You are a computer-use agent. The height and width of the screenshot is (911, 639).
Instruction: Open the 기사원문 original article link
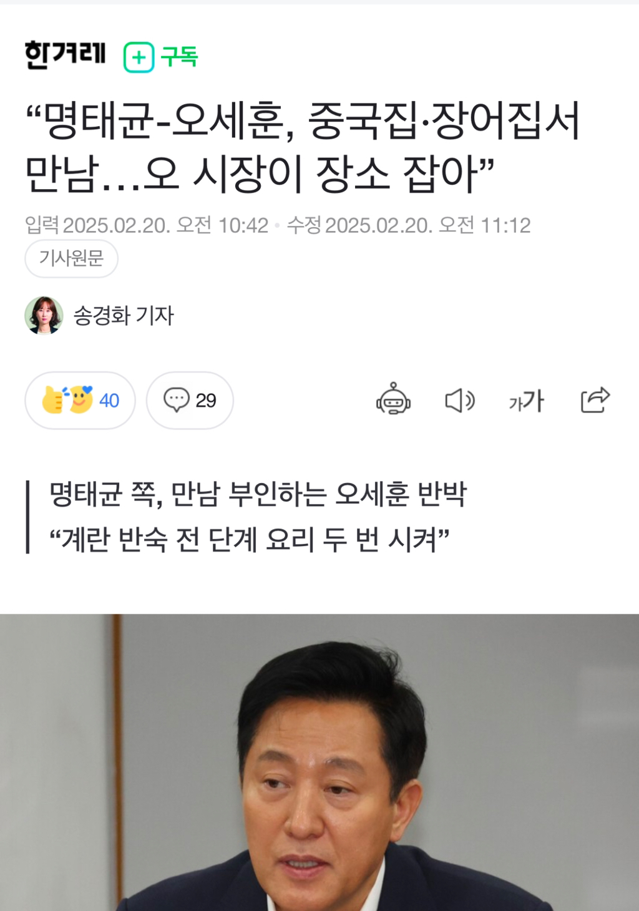[71, 258]
